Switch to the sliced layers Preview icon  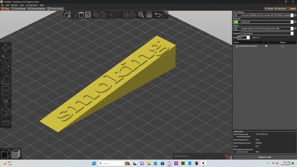16,154
